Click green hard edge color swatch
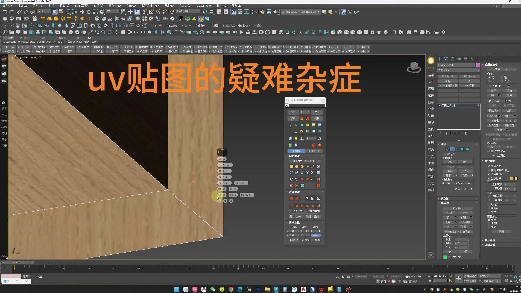The height and width of the screenshot is (293, 521). (445, 257)
